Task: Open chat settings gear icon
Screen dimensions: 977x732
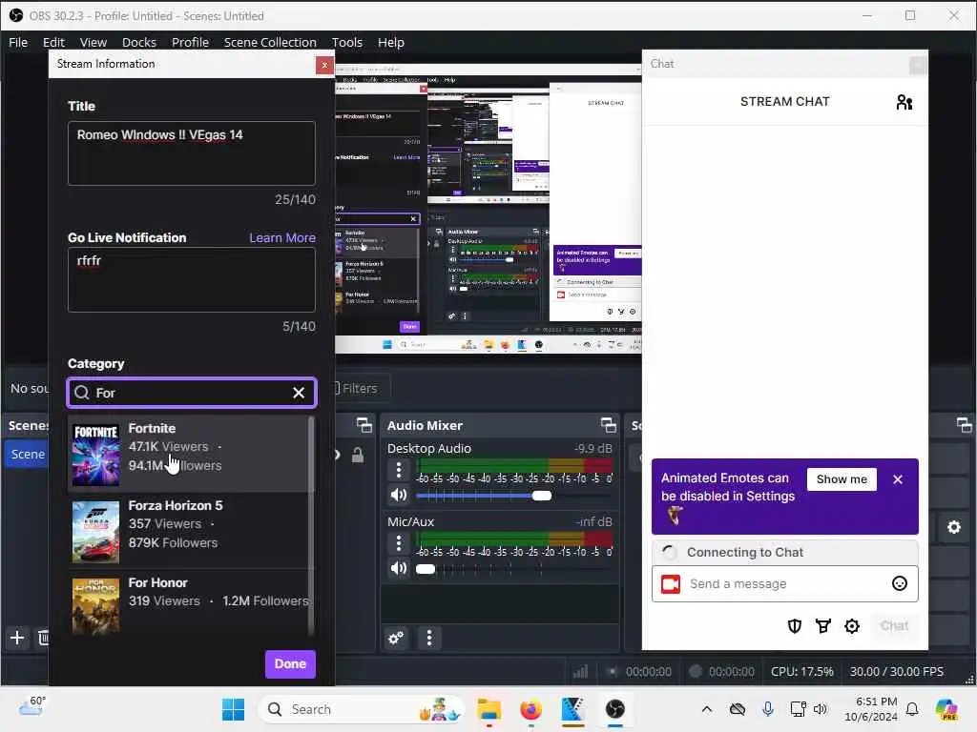Action: [x=852, y=626]
